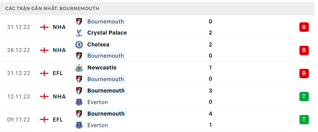The height and width of the screenshot is (132, 318).
Task: Select the highlighted Bournemouth name on the 12.11.22 row
Action: tap(106, 91)
